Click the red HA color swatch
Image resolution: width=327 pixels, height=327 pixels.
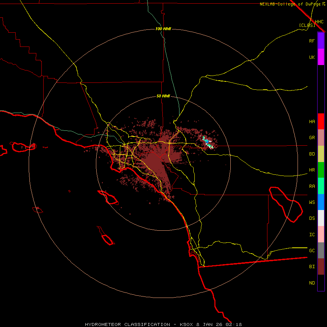click(321, 121)
